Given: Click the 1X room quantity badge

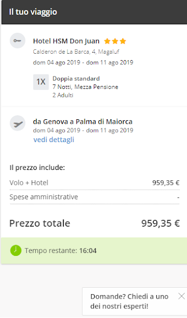Looking at the screenshot, I should pyautogui.click(x=41, y=82).
